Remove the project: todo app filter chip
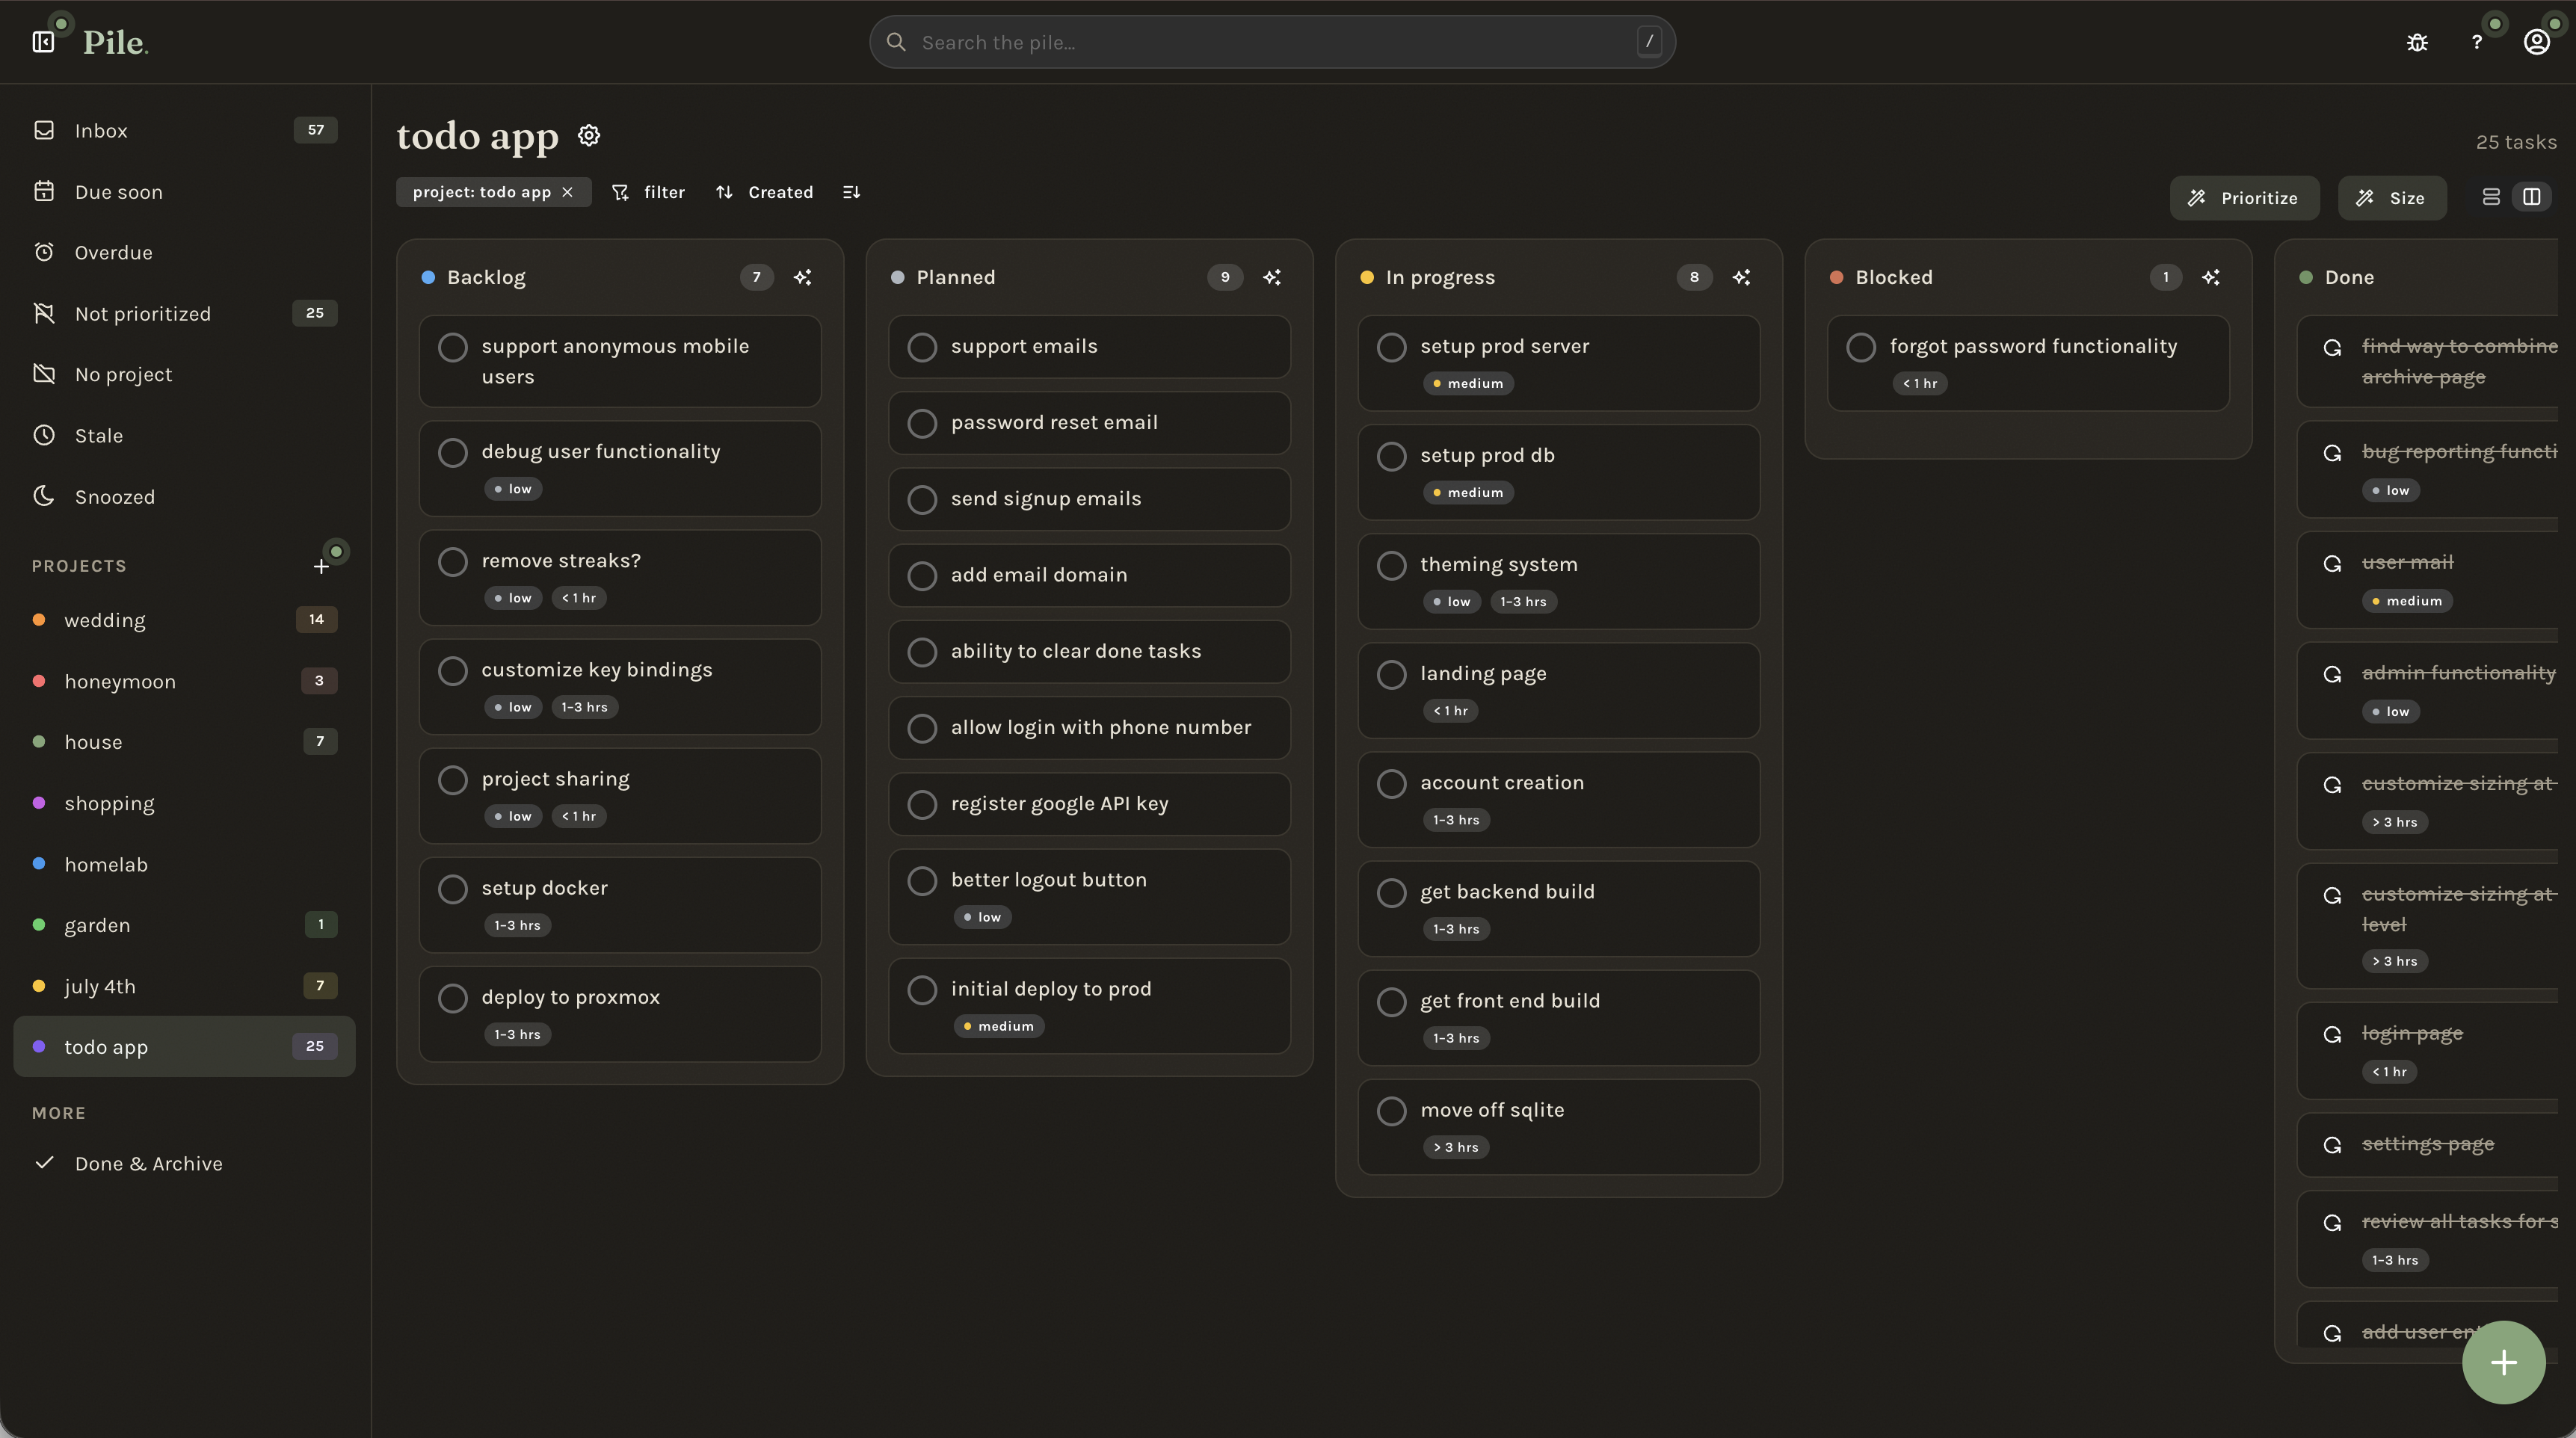This screenshot has width=2576, height=1438. (x=568, y=192)
